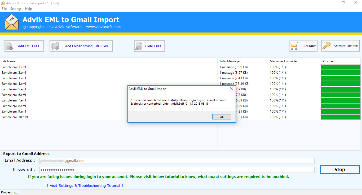Screen dimensions: 362x195
Task: Click the Clear Files icon
Action: [139, 46]
